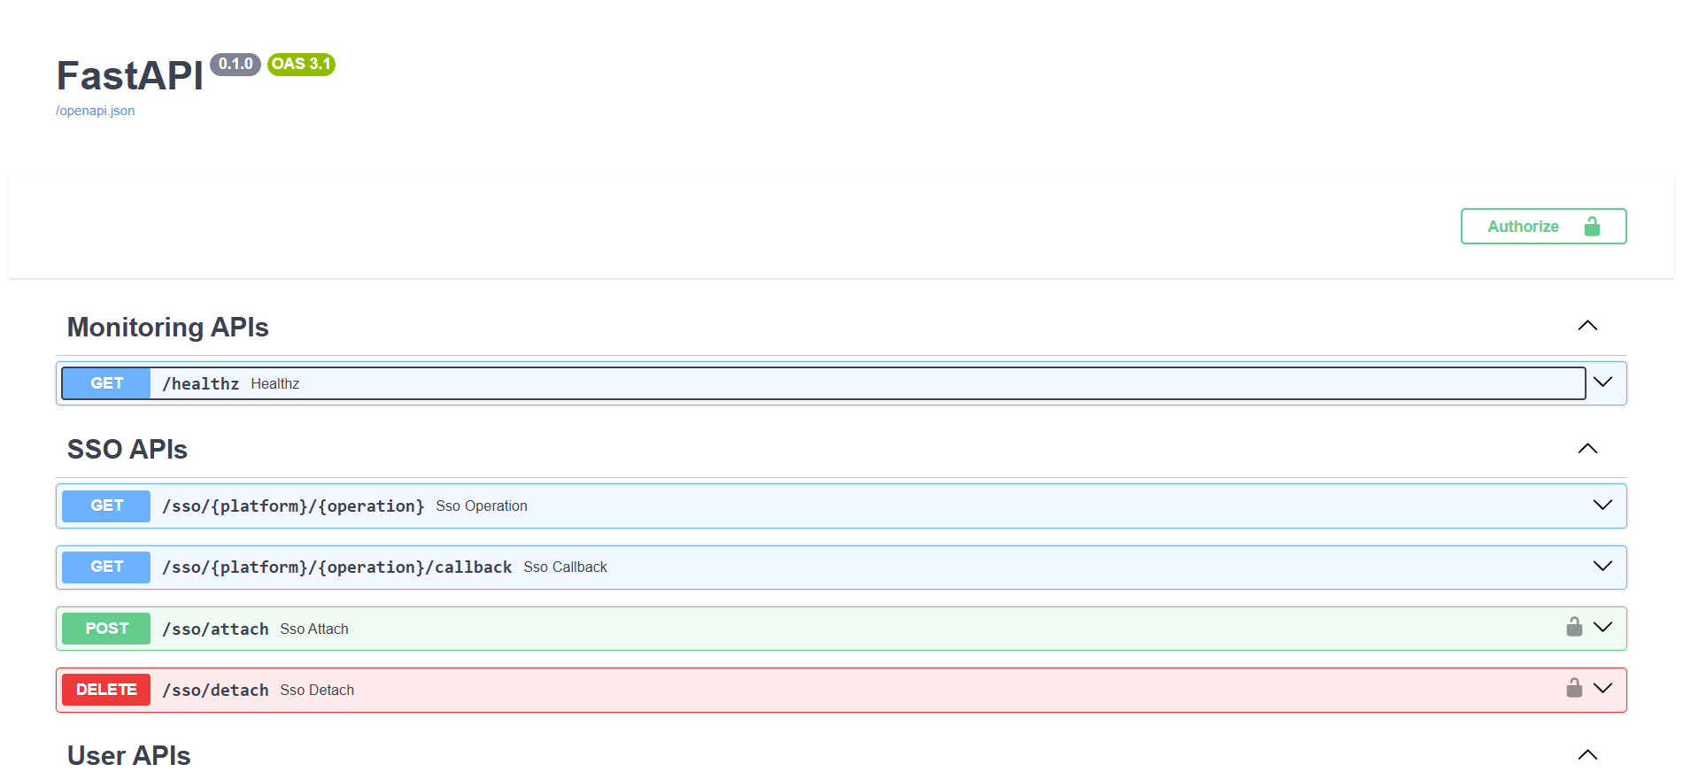Click the /healthz path text
The height and width of the screenshot is (772, 1683).
(x=201, y=383)
